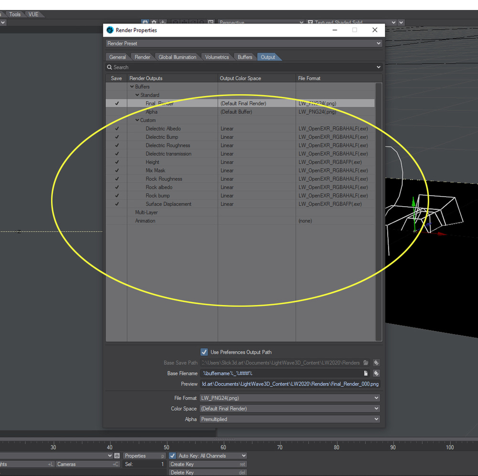Click the render outputs list scrollbar
This screenshot has height=476, width=478.
(379, 212)
